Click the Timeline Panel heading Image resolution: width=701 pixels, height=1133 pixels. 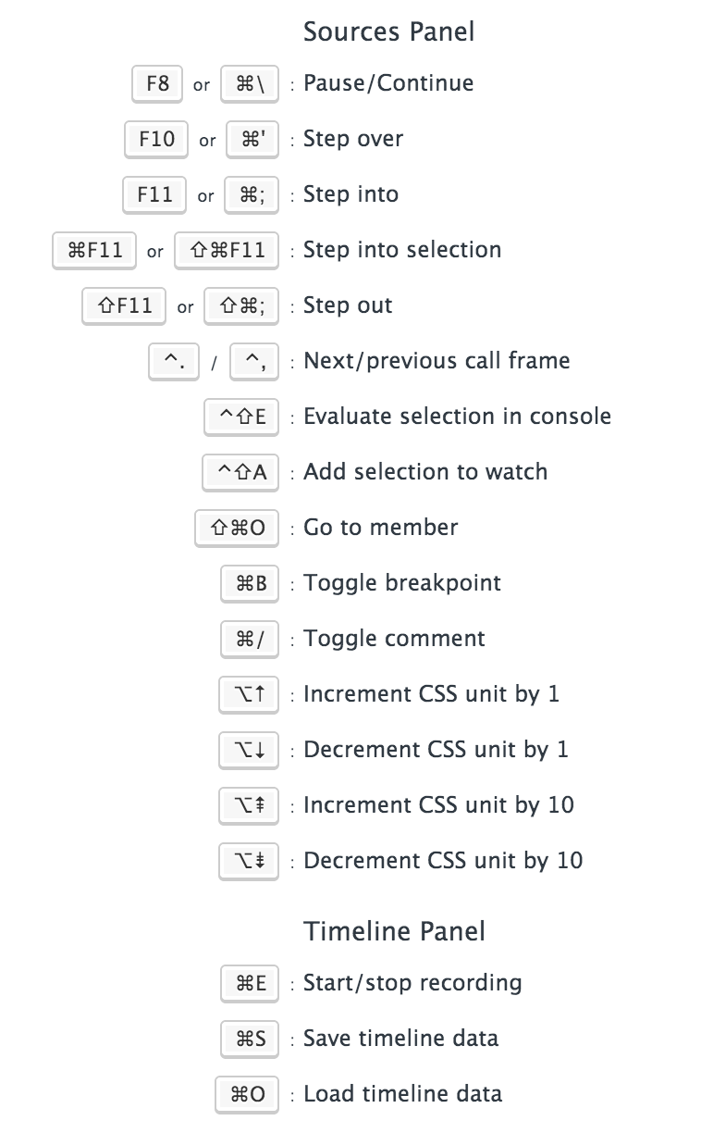tap(394, 931)
